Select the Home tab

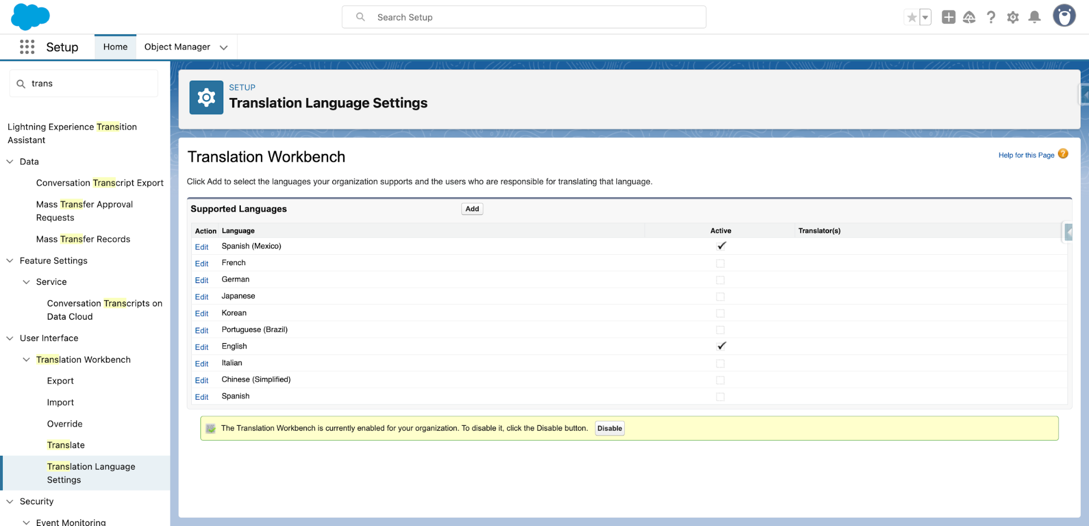[115, 47]
